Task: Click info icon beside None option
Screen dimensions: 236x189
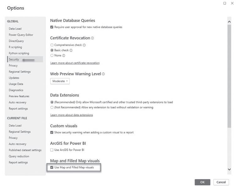Action: pyautogui.click(x=64, y=56)
